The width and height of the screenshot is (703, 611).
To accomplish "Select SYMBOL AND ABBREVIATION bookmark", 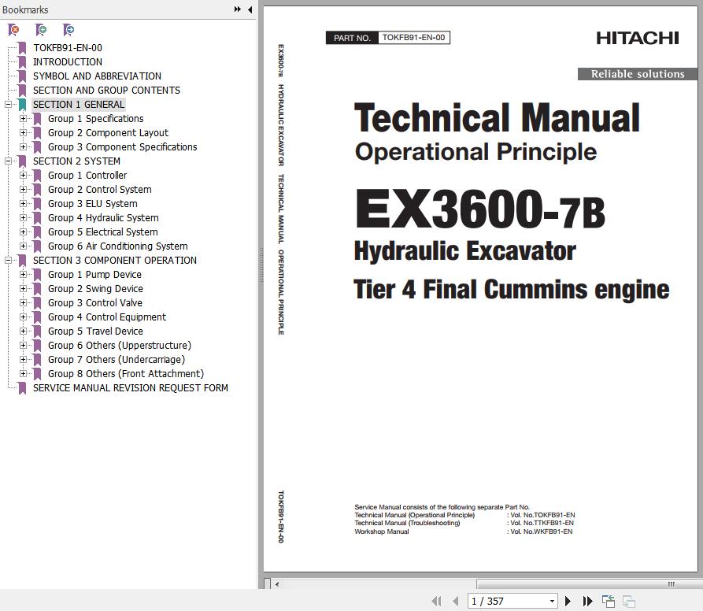I will tap(97, 76).
